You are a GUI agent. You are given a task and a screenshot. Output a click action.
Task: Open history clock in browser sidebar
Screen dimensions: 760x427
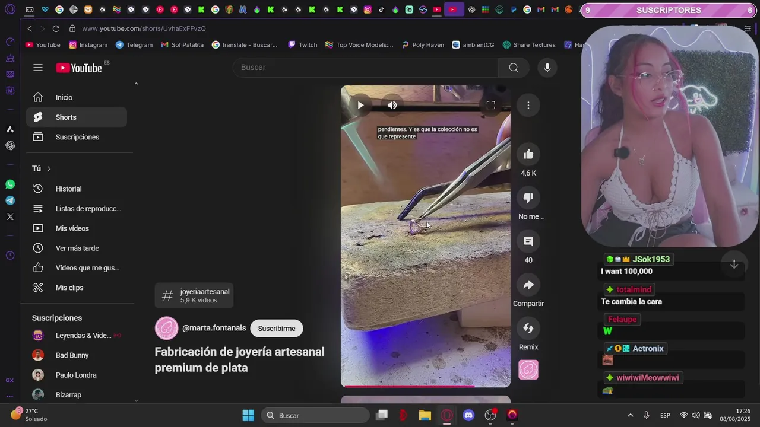click(x=10, y=256)
